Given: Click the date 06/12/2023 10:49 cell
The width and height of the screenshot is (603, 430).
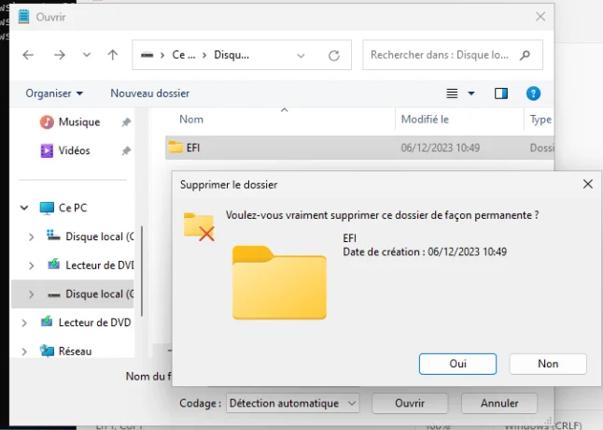Looking at the screenshot, I should [441, 148].
